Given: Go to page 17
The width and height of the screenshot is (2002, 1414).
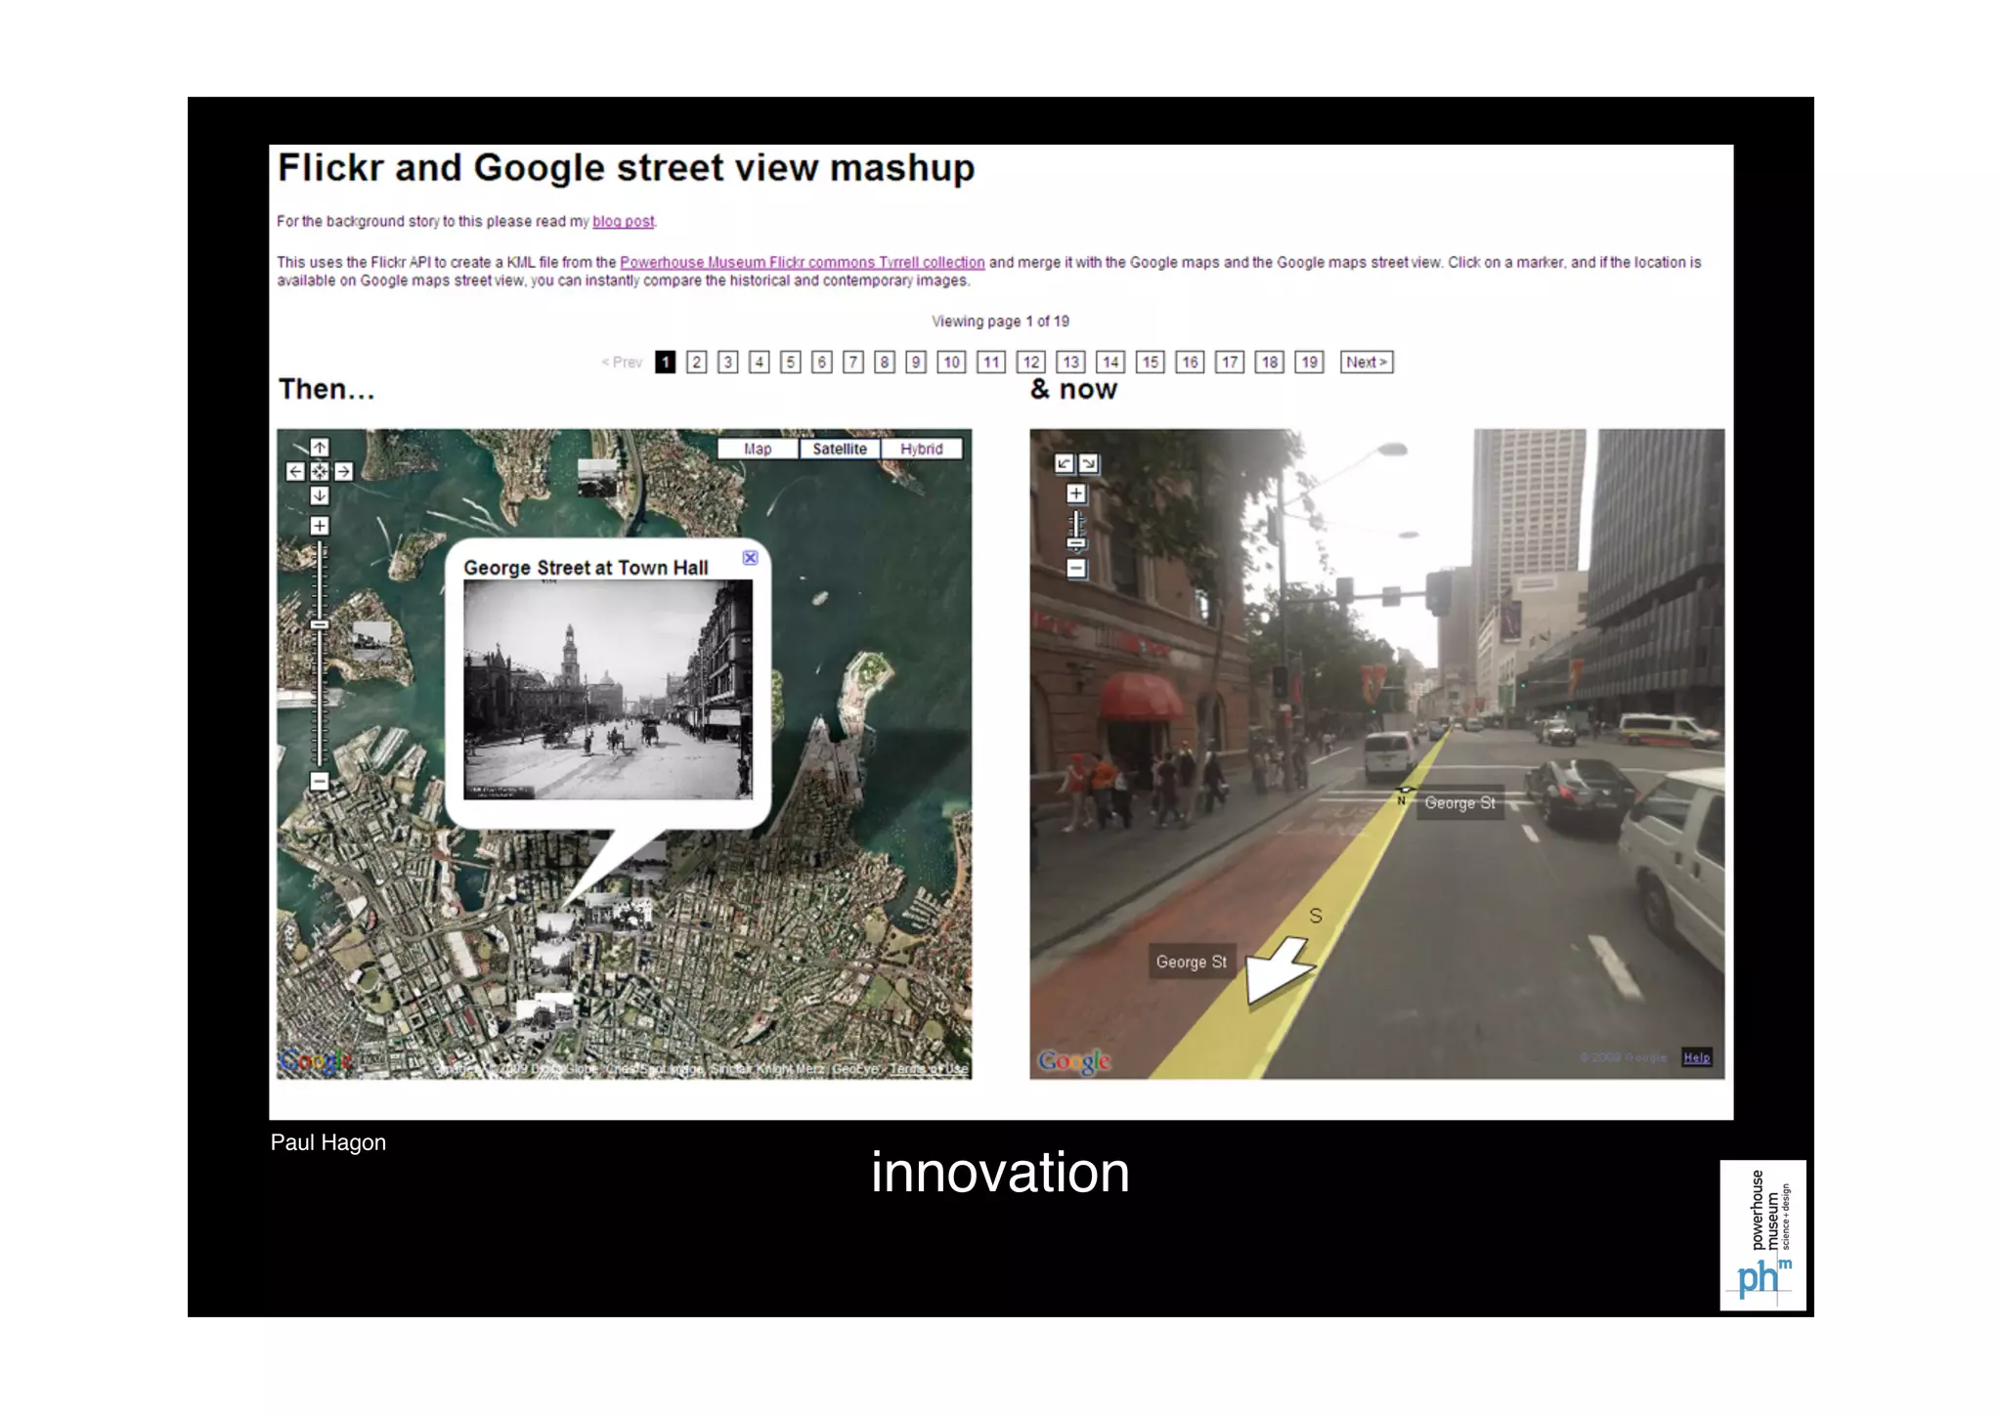Looking at the screenshot, I should pos(1230,363).
